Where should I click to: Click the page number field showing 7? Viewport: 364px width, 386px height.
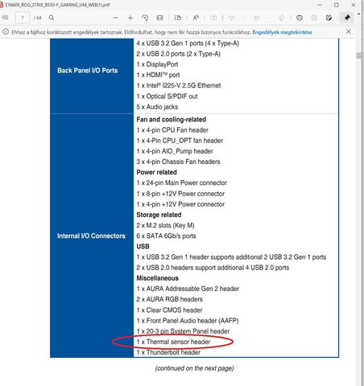(x=23, y=18)
